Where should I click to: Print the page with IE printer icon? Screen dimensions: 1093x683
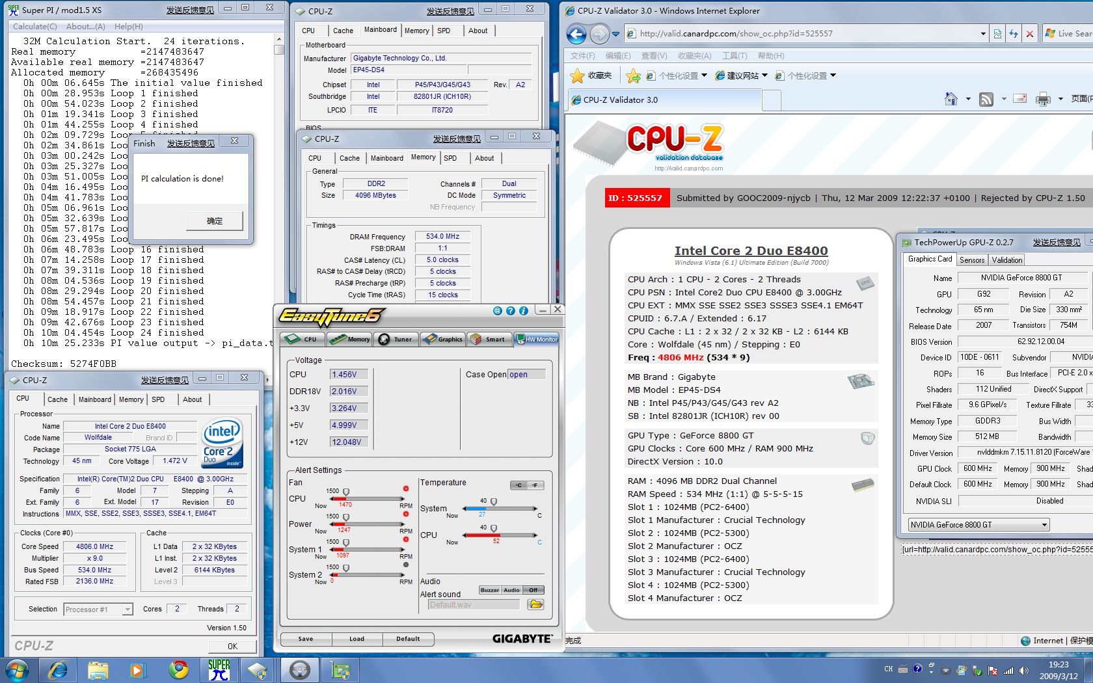click(x=1043, y=99)
